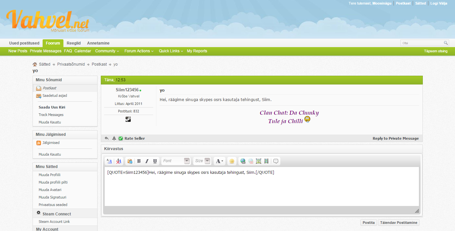455x231 pixels.
Task: Open Track Messages in sidebar
Action: point(51,115)
